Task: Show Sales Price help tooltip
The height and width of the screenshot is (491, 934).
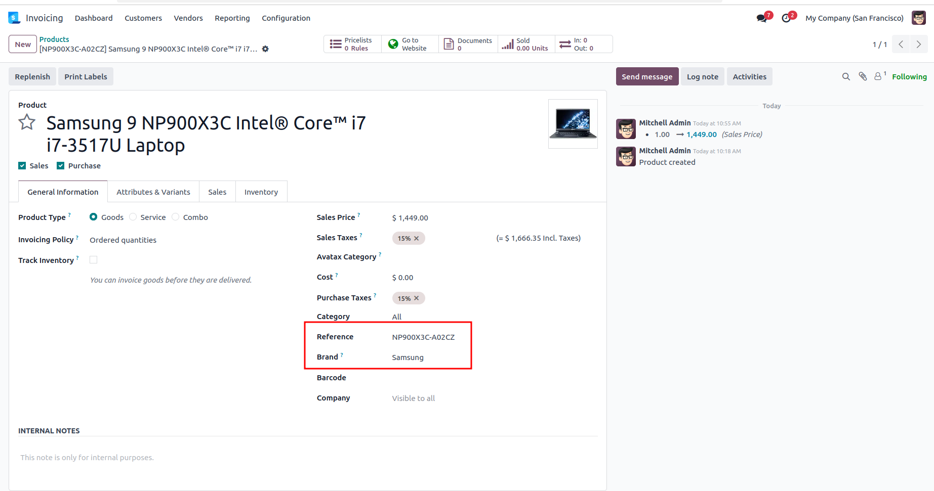Action: (x=359, y=215)
